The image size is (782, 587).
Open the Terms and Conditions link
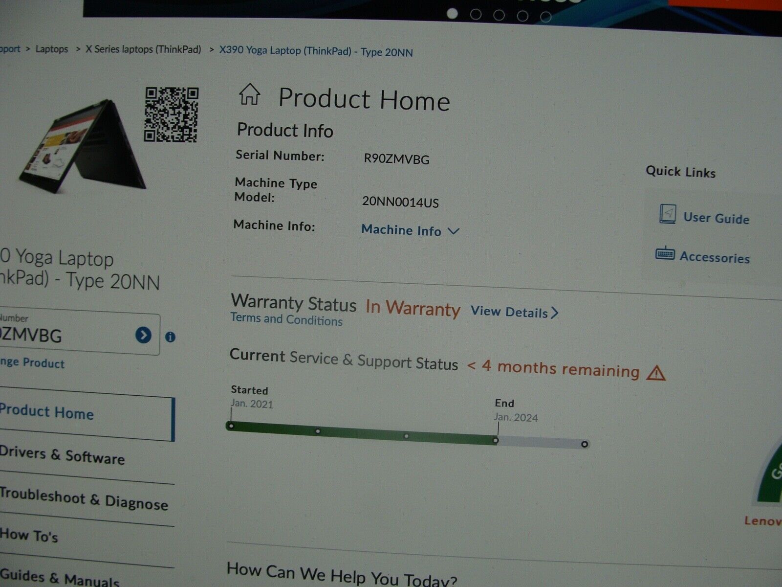[x=286, y=319]
